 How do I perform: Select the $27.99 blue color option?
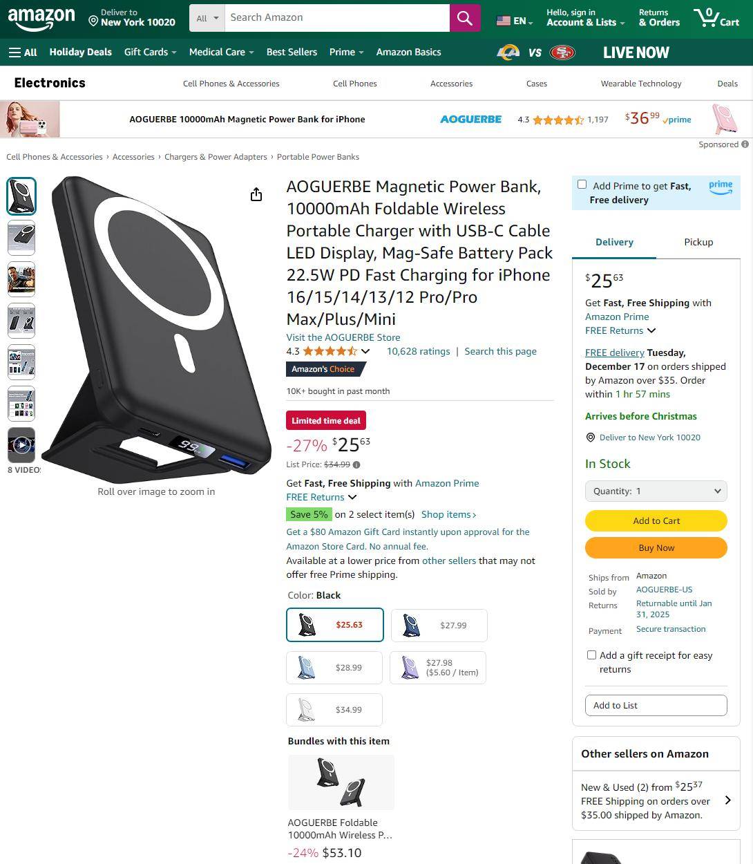click(x=439, y=626)
